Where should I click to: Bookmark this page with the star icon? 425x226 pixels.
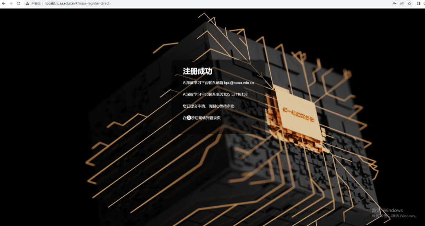pyautogui.click(x=409, y=3)
